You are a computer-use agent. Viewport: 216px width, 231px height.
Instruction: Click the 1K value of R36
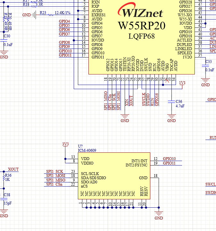[x=7, y=180]
